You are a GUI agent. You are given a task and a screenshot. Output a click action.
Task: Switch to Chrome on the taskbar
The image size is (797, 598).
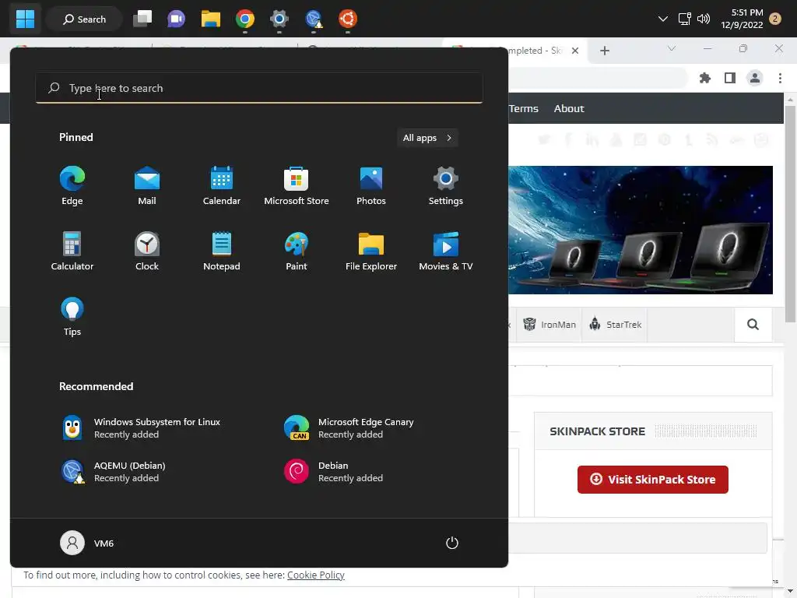click(245, 19)
